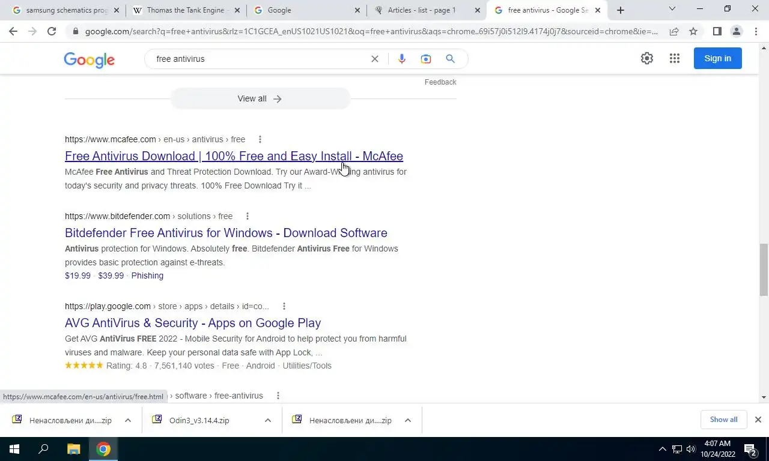Close the samsung schematics tab
This screenshot has width=769, height=461.
pyautogui.click(x=116, y=10)
